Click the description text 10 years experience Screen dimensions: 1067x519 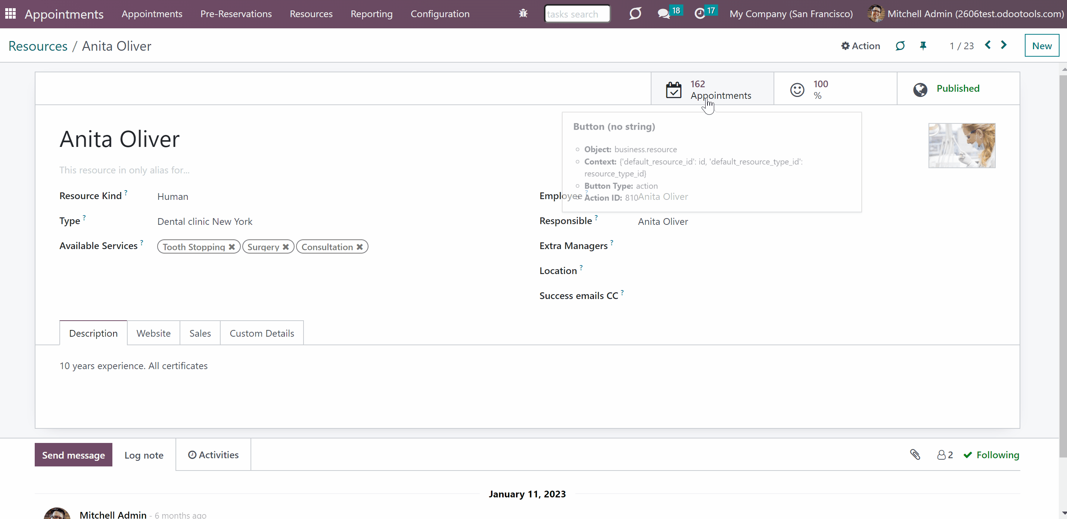133,366
